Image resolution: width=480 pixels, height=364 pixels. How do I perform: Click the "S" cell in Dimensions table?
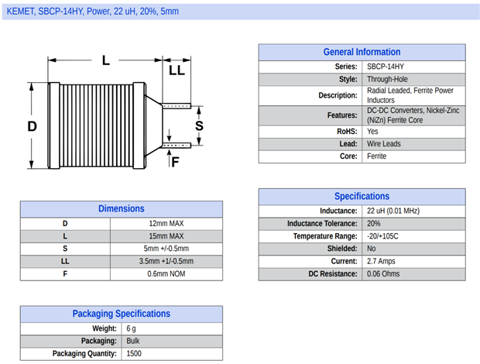65,249
